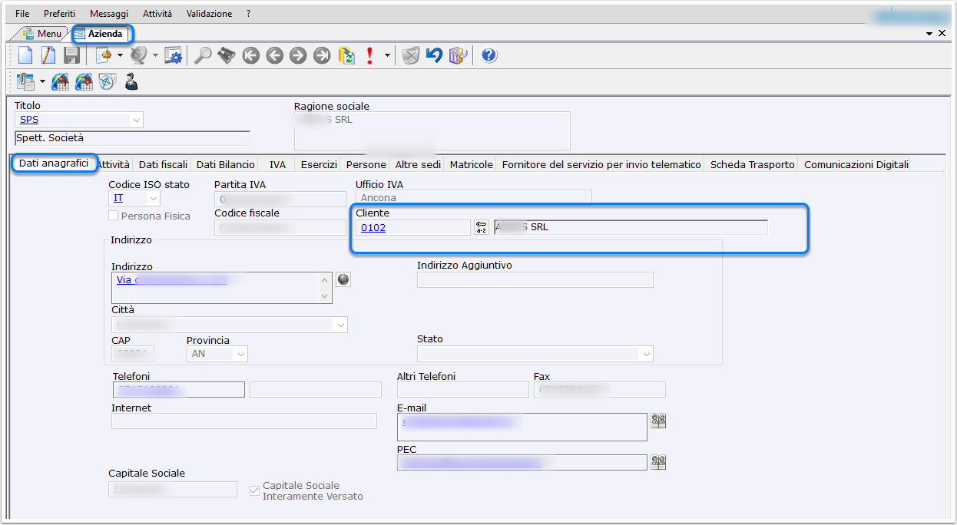Click the contacts icon beside E-mail field

(658, 421)
